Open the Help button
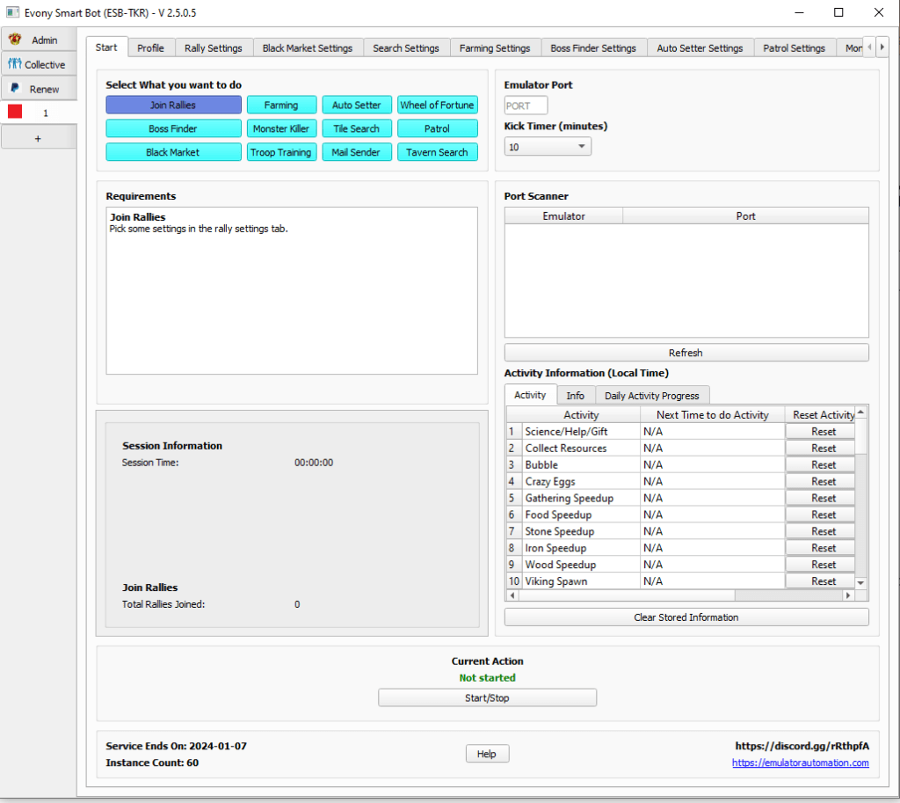This screenshot has width=900, height=803. click(487, 754)
